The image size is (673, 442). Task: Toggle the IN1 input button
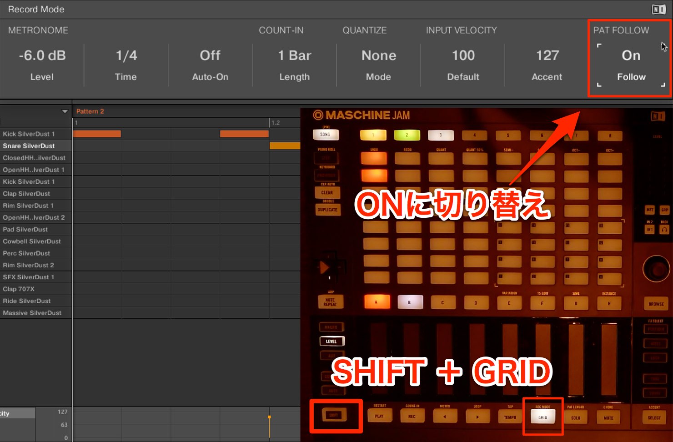click(650, 230)
